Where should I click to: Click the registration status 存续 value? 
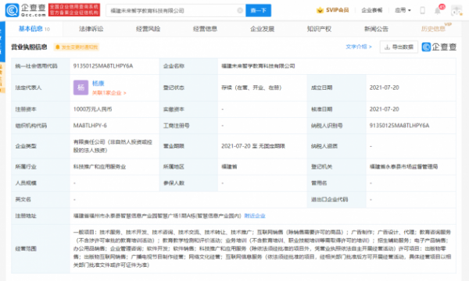251,87
